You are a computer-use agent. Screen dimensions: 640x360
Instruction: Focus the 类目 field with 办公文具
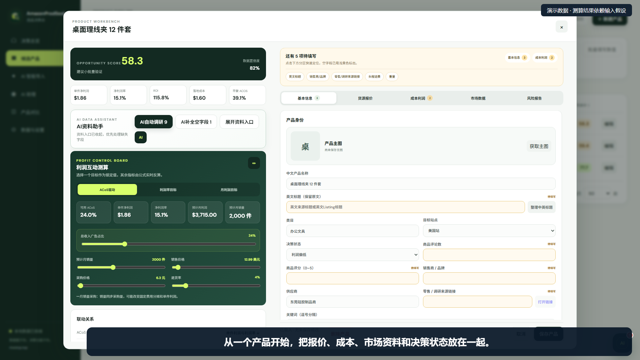click(x=352, y=231)
